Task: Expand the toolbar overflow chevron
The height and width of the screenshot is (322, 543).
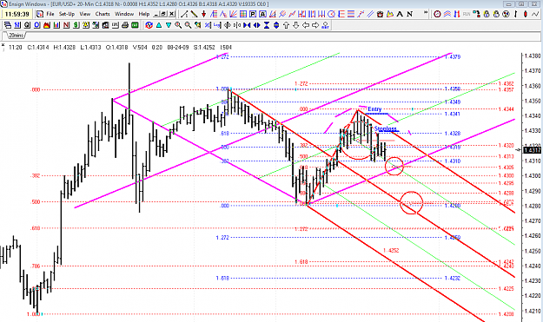Action: pyautogui.click(x=426, y=13)
